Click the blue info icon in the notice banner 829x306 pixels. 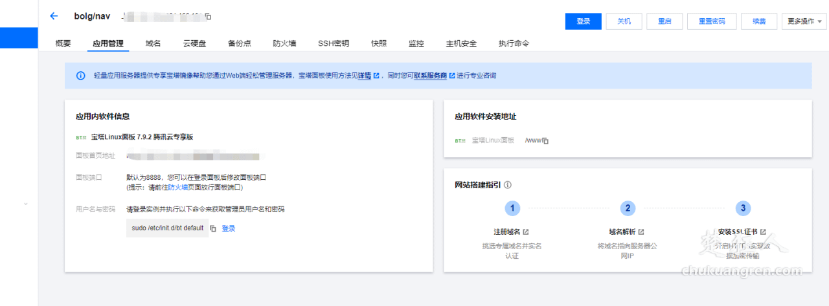point(81,76)
